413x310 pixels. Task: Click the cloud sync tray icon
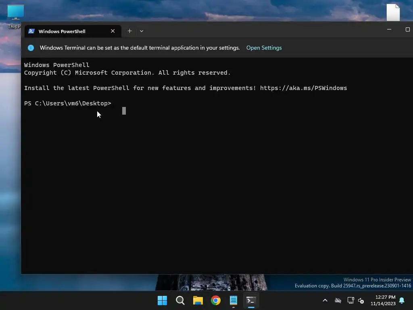pyautogui.click(x=338, y=300)
